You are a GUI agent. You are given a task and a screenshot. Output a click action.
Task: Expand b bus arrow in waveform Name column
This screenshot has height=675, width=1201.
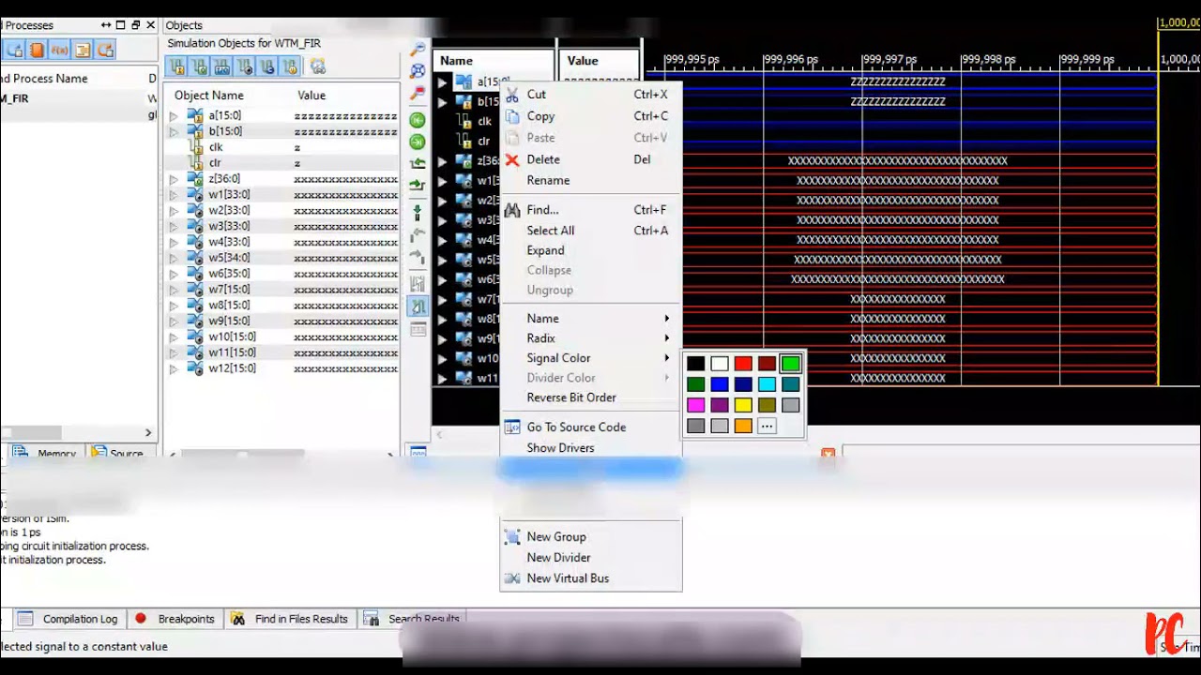pyautogui.click(x=443, y=102)
